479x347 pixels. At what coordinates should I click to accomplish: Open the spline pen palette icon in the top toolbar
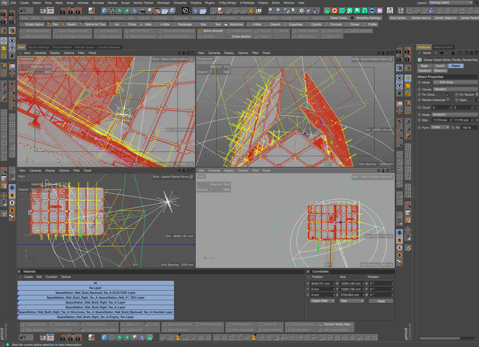112,10
